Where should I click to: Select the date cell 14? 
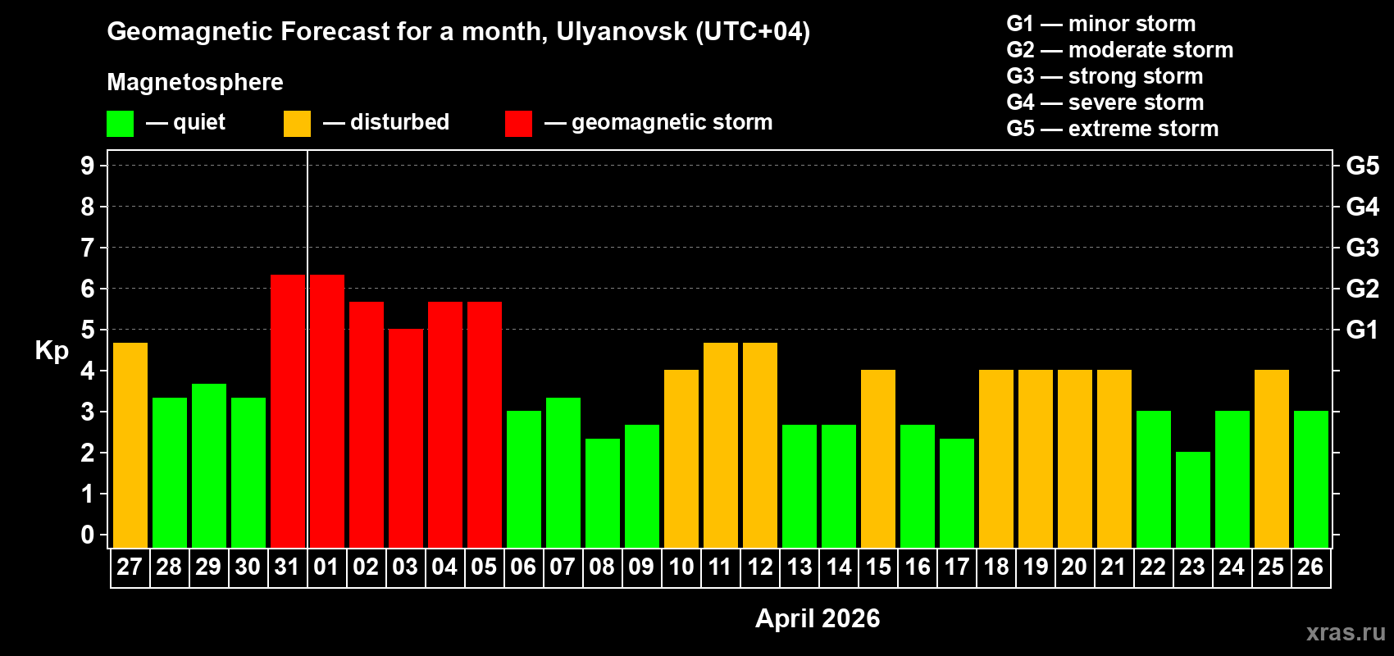coord(838,567)
